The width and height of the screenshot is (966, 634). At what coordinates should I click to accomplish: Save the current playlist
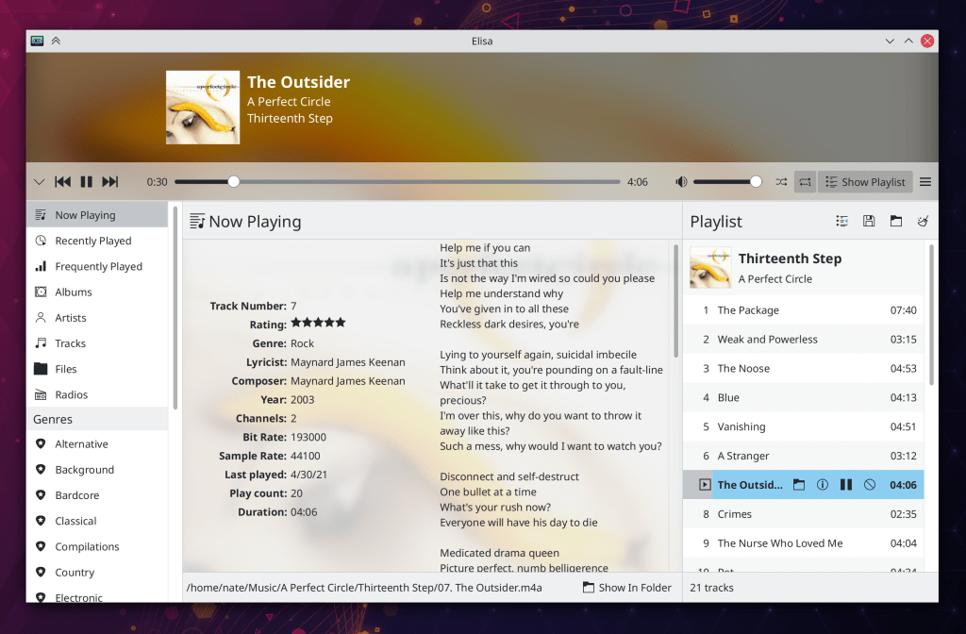tap(869, 221)
